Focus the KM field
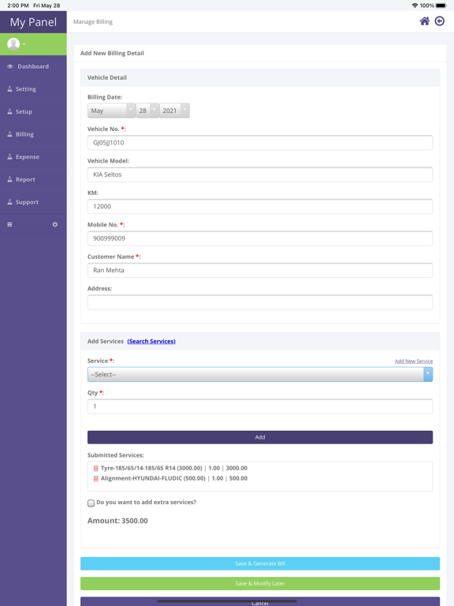Viewport: 454px width, 606px height. (x=260, y=207)
